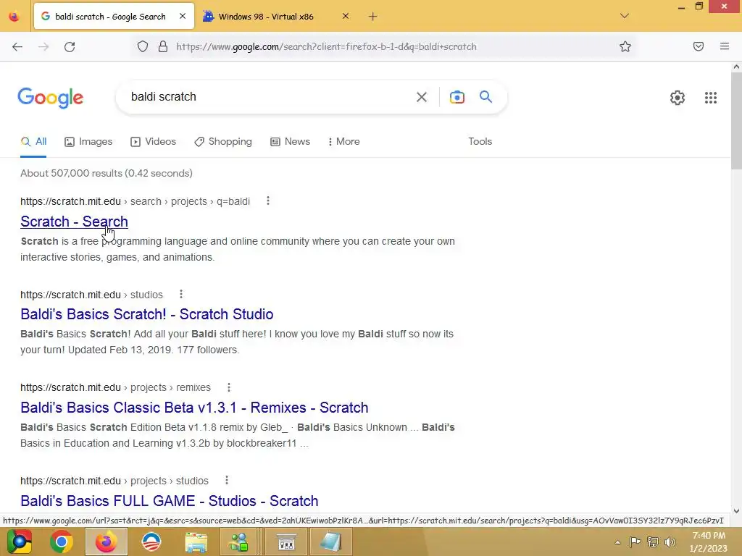Open Baldi's Basics FULL GAME Studios link
Image resolution: width=742 pixels, height=556 pixels.
[170, 500]
